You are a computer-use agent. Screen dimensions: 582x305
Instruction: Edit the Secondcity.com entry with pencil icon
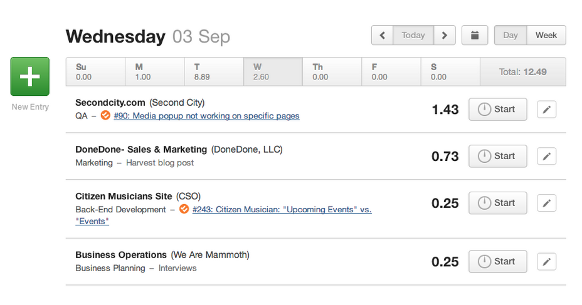tap(546, 110)
